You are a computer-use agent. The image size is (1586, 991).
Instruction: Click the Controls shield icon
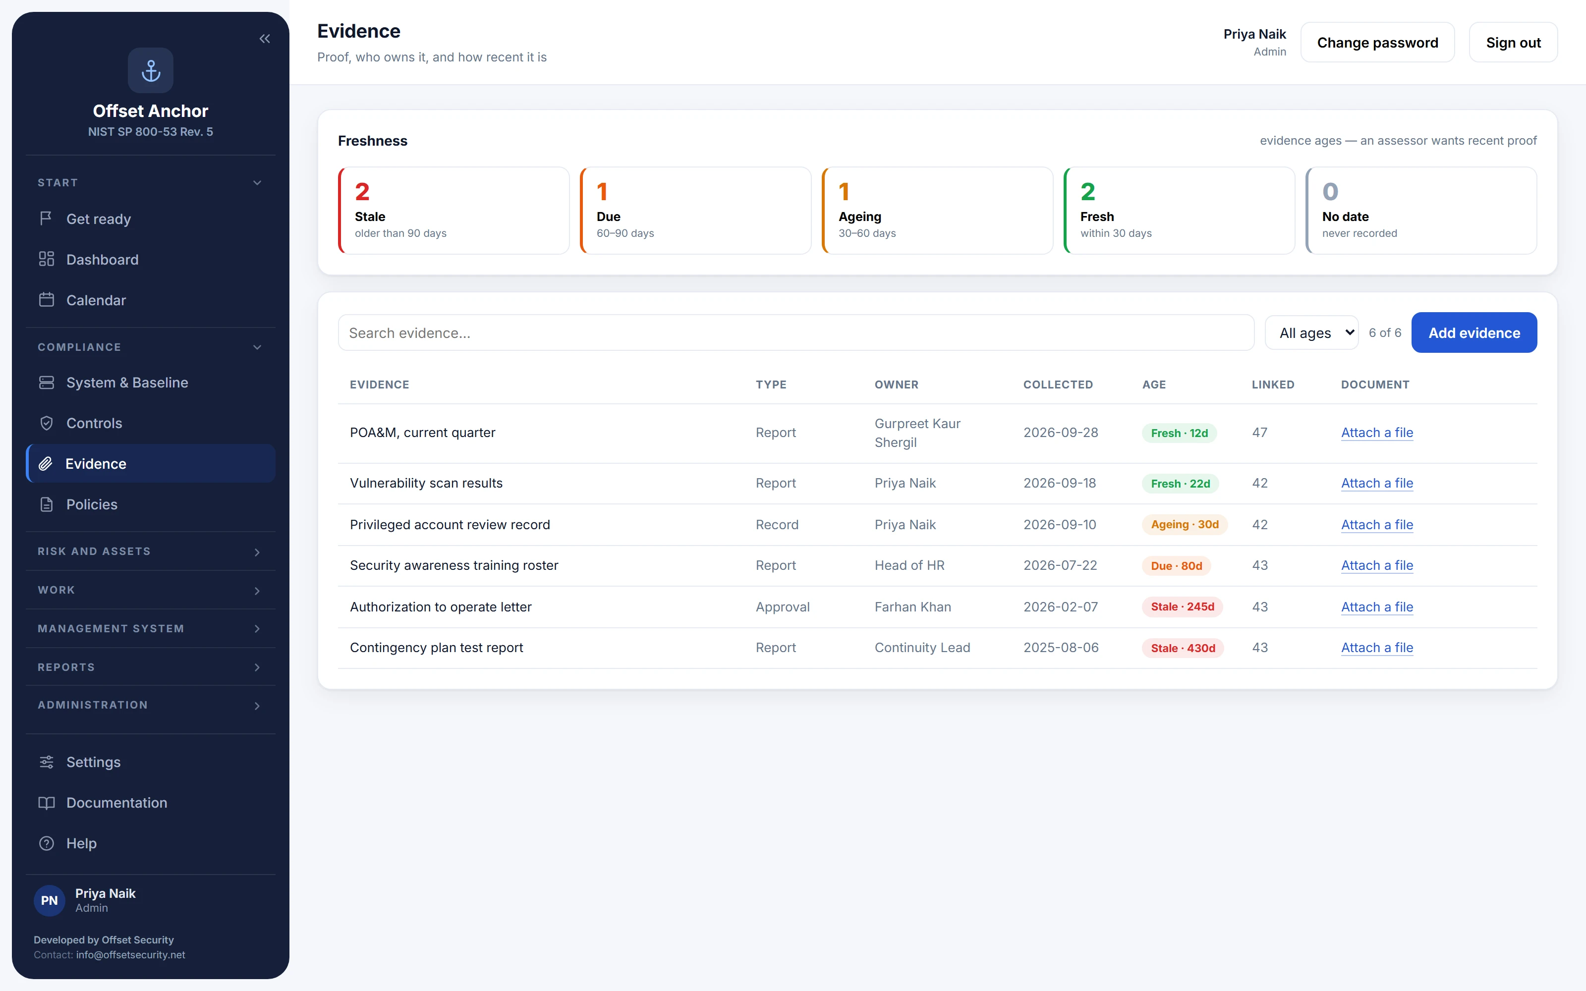46,423
